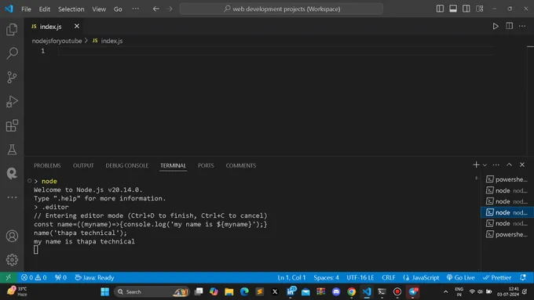The image size is (534, 300).
Task: Open editor More Actions ellipsis
Action: pyautogui.click(x=522, y=26)
